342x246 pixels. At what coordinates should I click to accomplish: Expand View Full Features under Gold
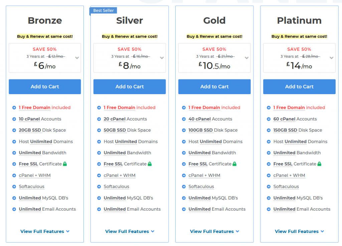[214, 231]
